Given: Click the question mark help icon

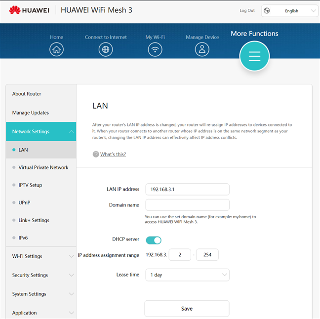Looking at the screenshot, I should [x=96, y=154].
